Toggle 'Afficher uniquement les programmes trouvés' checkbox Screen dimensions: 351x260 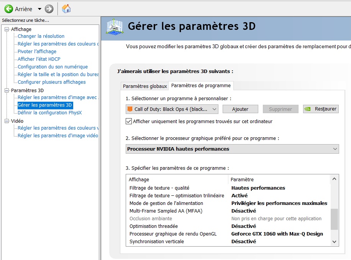pos(129,121)
